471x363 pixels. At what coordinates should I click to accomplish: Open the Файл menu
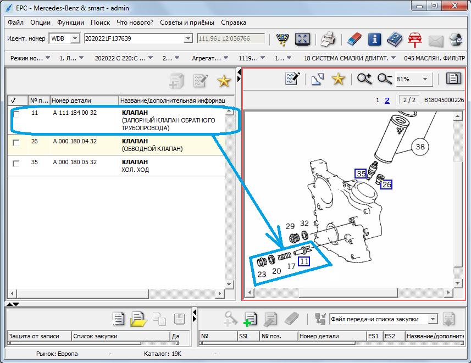coord(15,23)
